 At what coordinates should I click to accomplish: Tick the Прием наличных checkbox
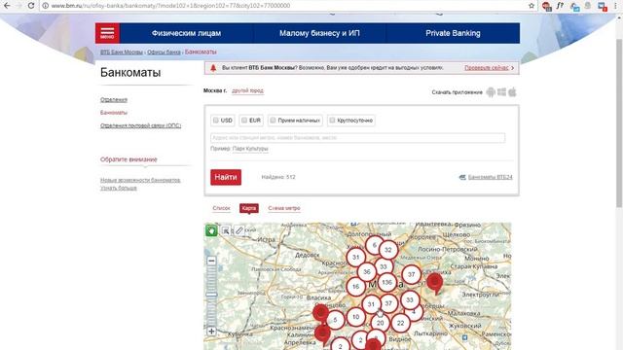[273, 120]
